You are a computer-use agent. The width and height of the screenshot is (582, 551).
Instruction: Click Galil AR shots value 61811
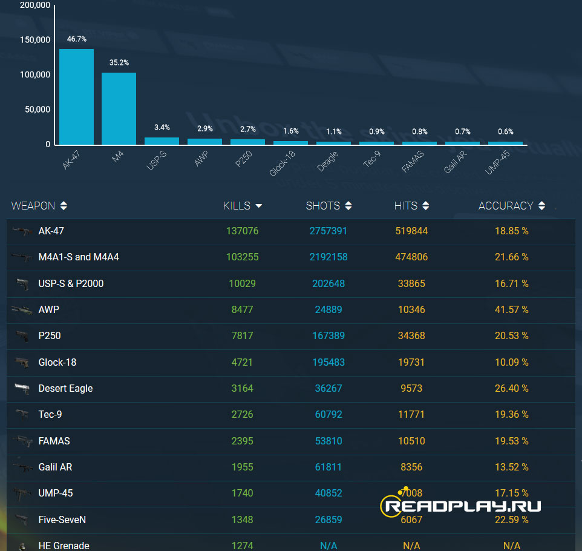[x=329, y=467]
